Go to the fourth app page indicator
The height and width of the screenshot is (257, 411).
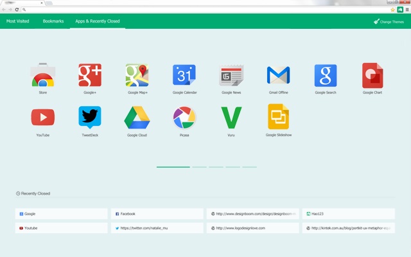(232, 167)
